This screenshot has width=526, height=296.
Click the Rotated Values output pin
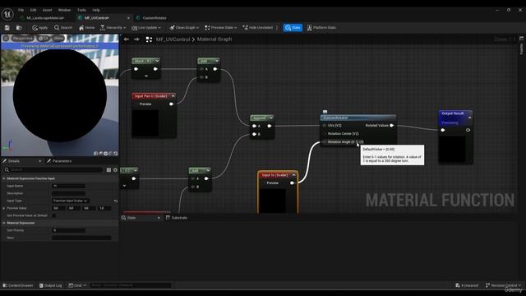tap(391, 126)
